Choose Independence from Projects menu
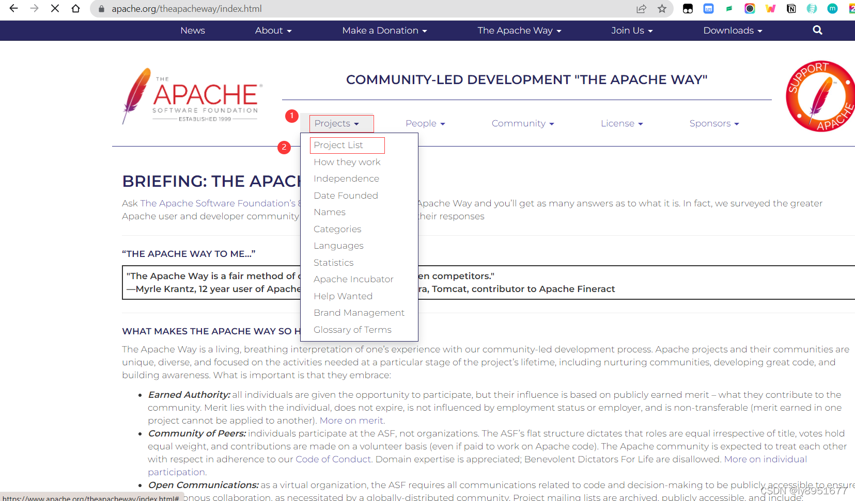This screenshot has height=501, width=855. [x=346, y=179]
